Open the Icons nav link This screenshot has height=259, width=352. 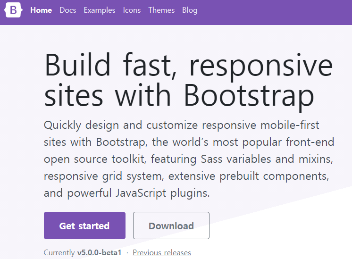[132, 10]
